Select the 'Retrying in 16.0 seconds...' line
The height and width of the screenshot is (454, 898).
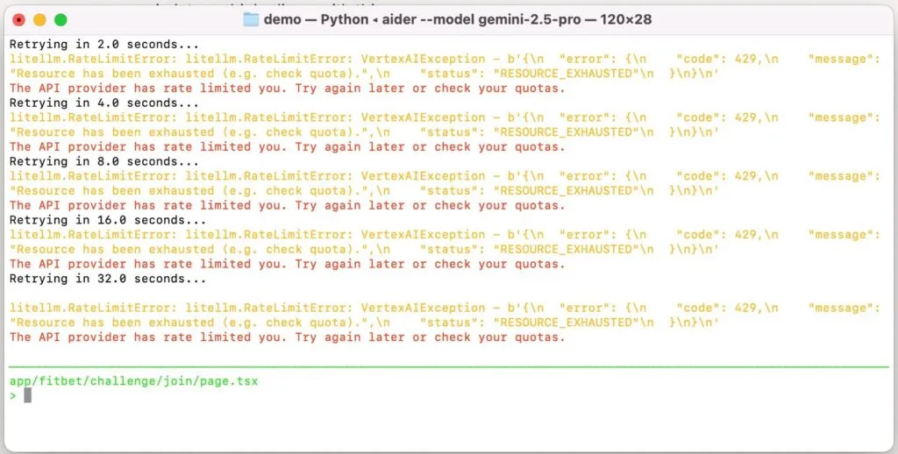click(107, 220)
